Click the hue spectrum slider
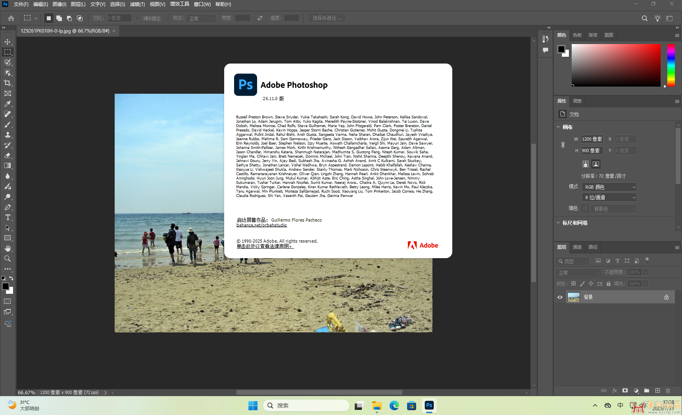 click(x=671, y=65)
